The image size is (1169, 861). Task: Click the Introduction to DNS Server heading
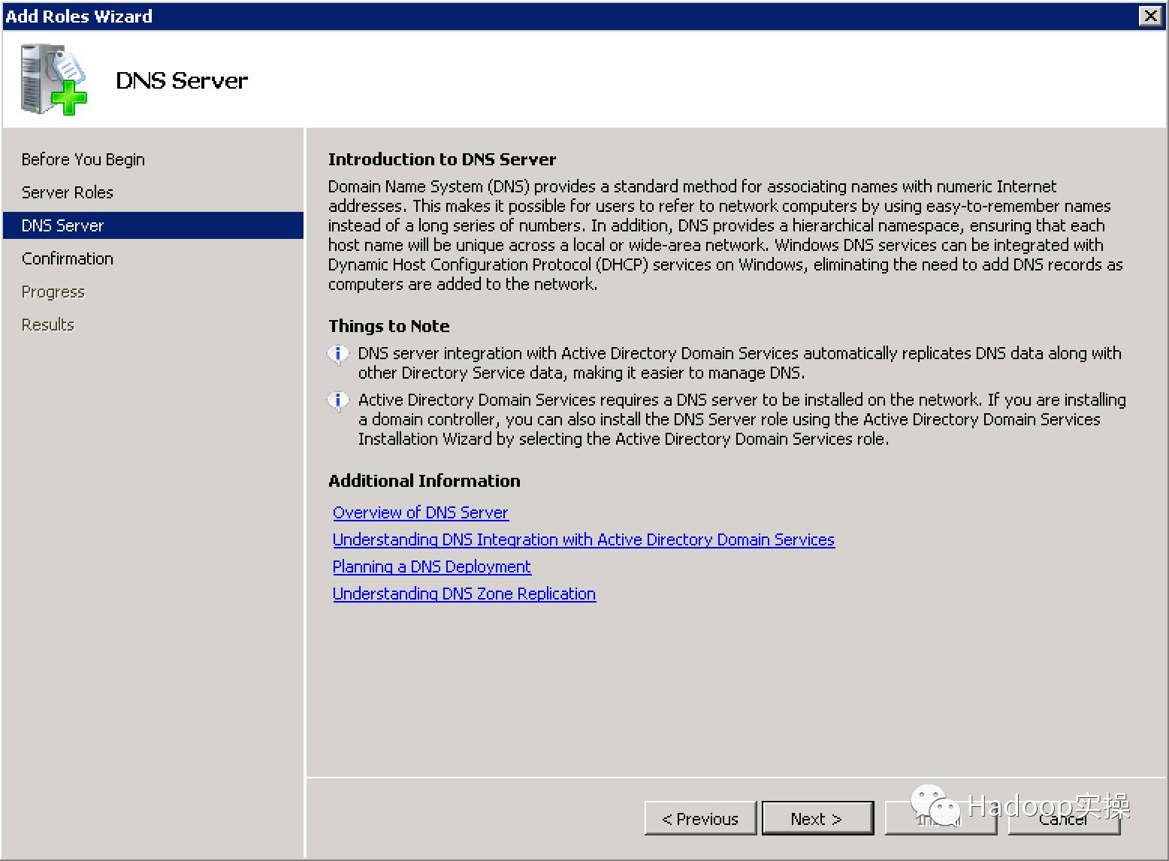[x=442, y=159]
